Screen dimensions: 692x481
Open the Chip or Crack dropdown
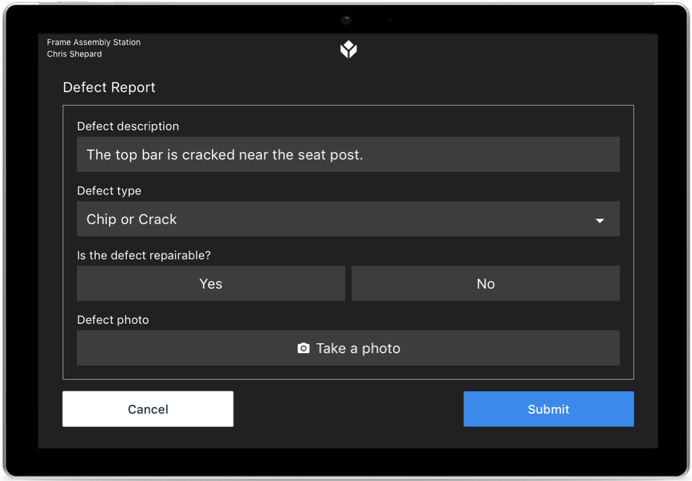pos(348,219)
